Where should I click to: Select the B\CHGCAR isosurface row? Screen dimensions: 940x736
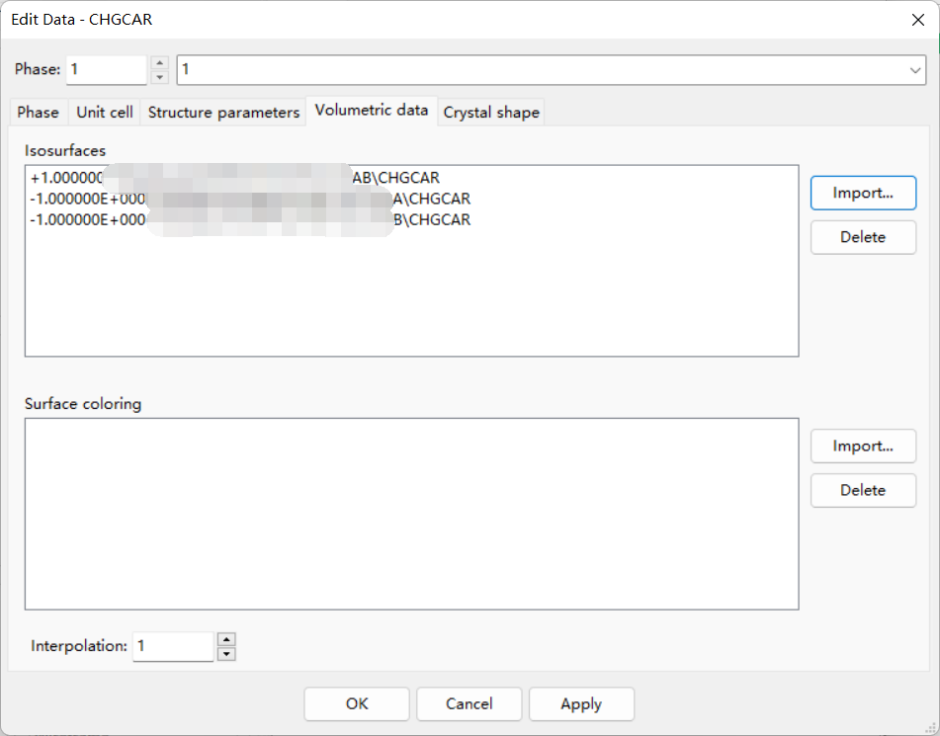click(x=251, y=220)
